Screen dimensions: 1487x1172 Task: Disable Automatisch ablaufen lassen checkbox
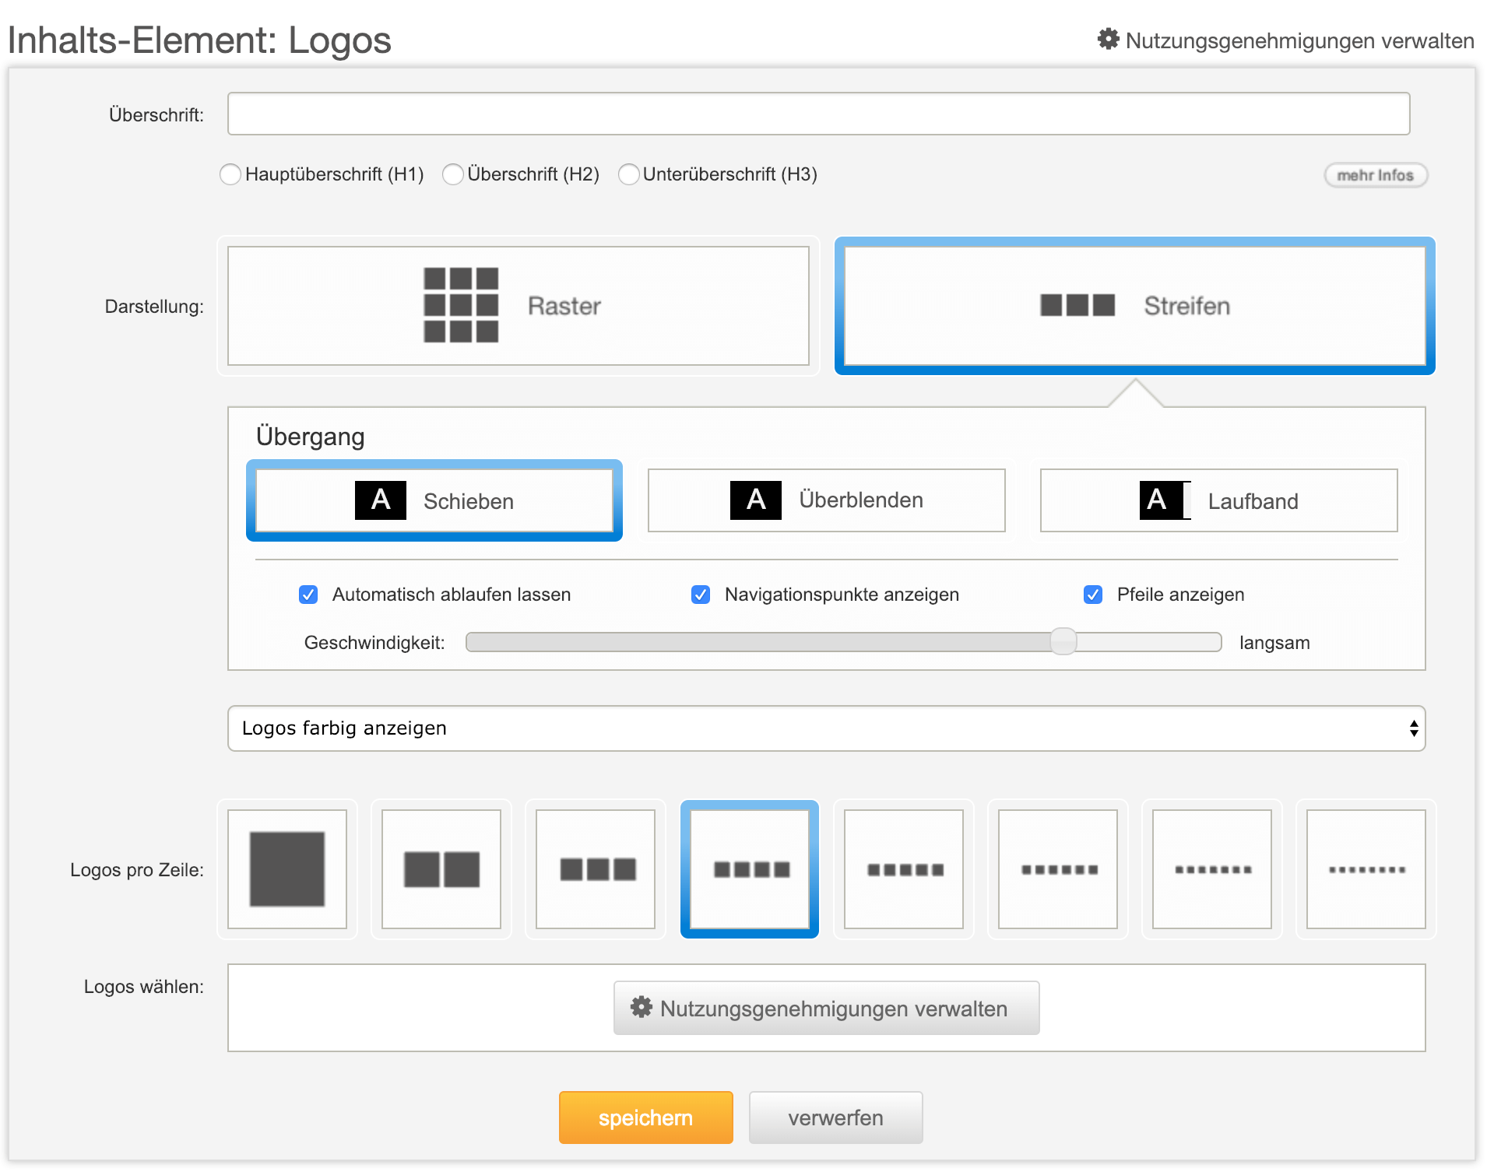(308, 595)
